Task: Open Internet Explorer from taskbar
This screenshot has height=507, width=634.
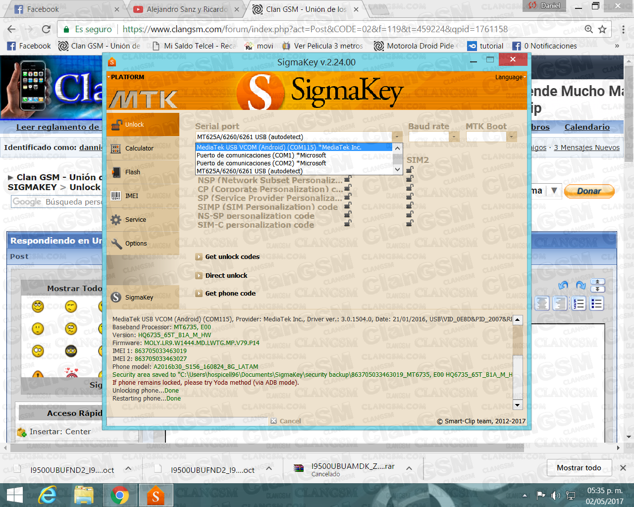Action: coord(48,495)
